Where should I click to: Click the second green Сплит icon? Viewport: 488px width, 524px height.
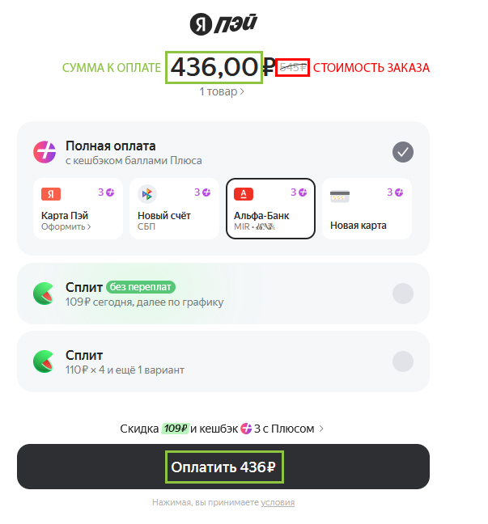45,361
